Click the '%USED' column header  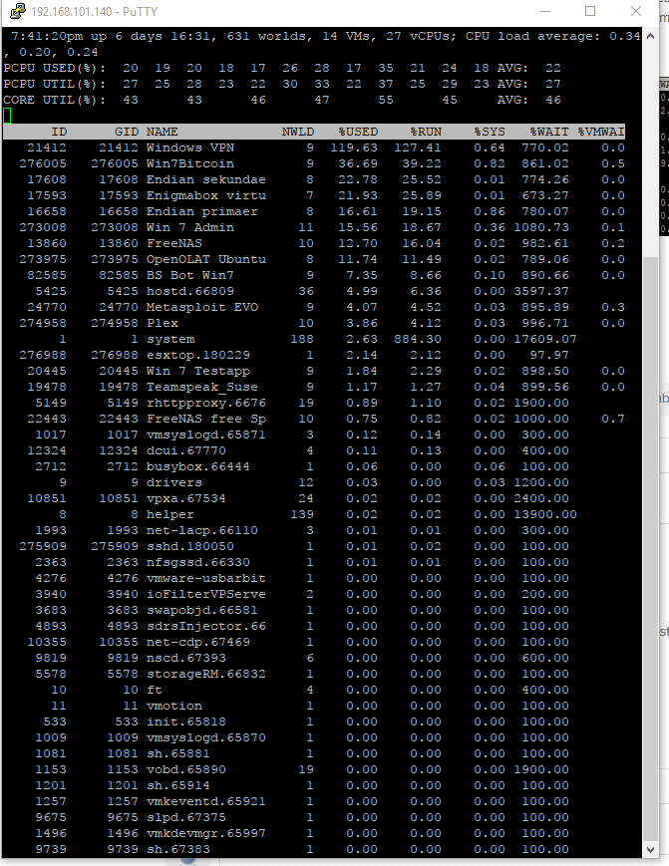point(358,132)
